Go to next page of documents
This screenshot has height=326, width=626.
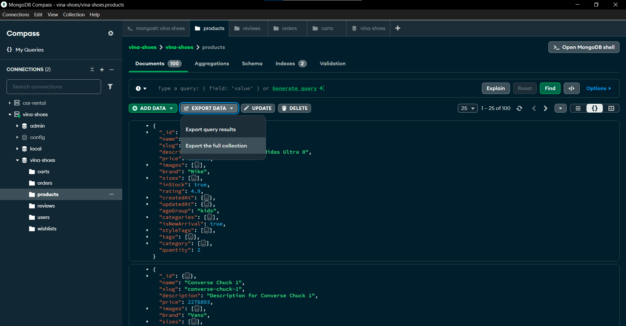(545, 108)
